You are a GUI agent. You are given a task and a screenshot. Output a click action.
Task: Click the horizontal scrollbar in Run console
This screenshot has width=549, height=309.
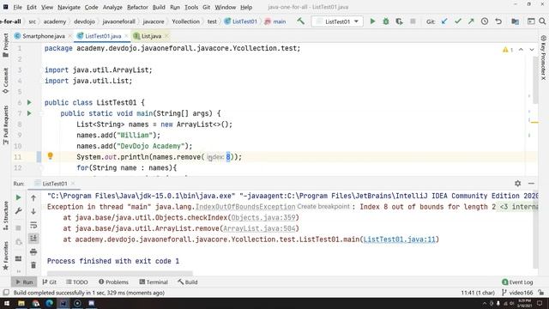click(x=120, y=273)
